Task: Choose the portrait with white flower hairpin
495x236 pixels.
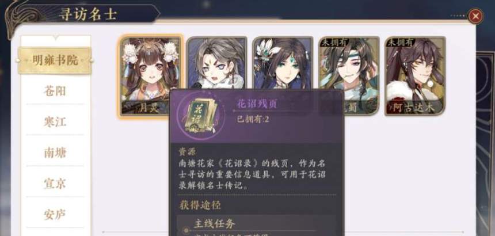Action: point(283,63)
